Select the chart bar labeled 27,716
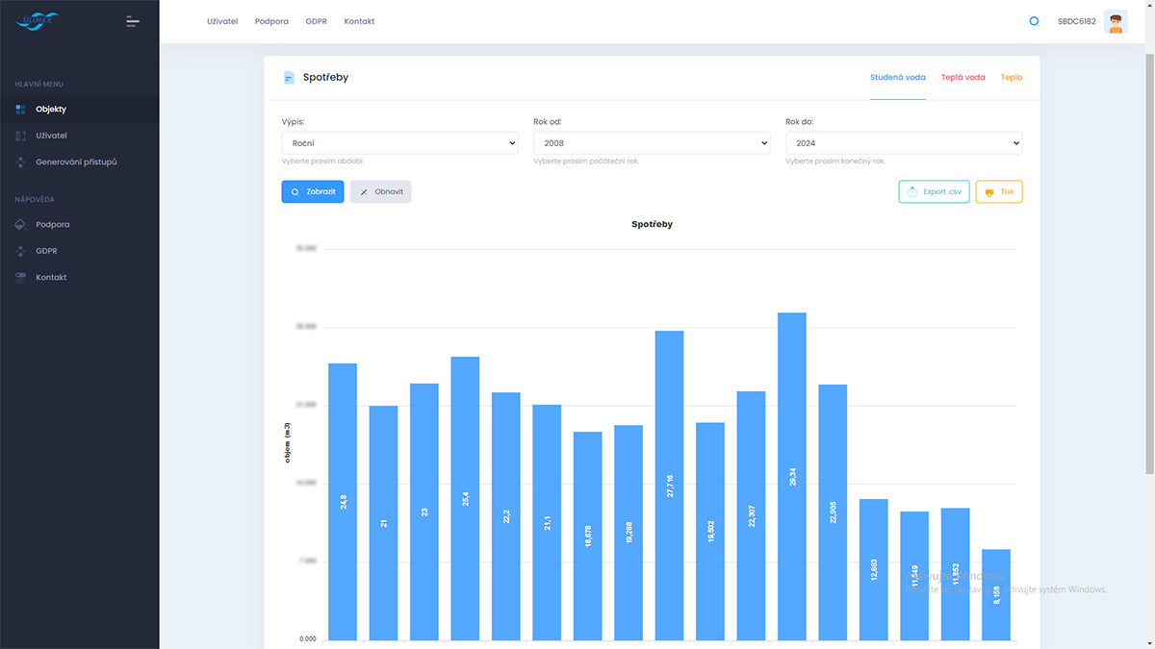This screenshot has width=1155, height=649. [x=670, y=486]
